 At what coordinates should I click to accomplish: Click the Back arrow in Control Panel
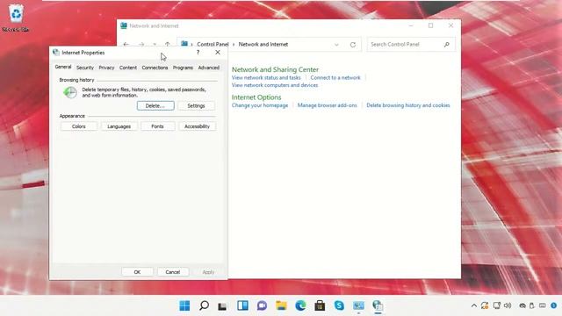tap(126, 45)
